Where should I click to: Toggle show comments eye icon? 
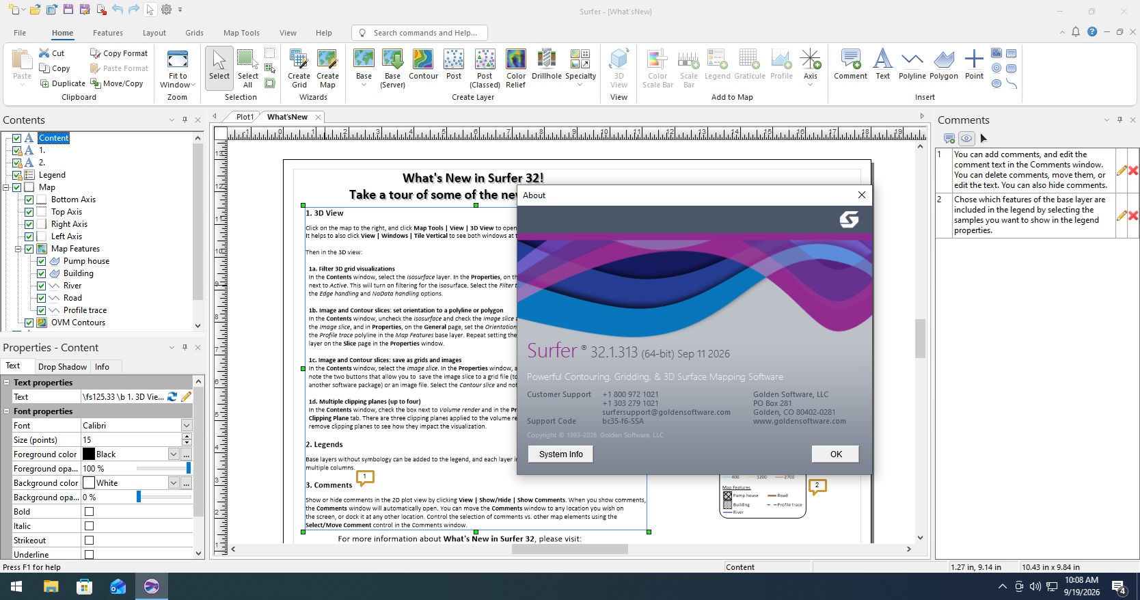click(966, 138)
